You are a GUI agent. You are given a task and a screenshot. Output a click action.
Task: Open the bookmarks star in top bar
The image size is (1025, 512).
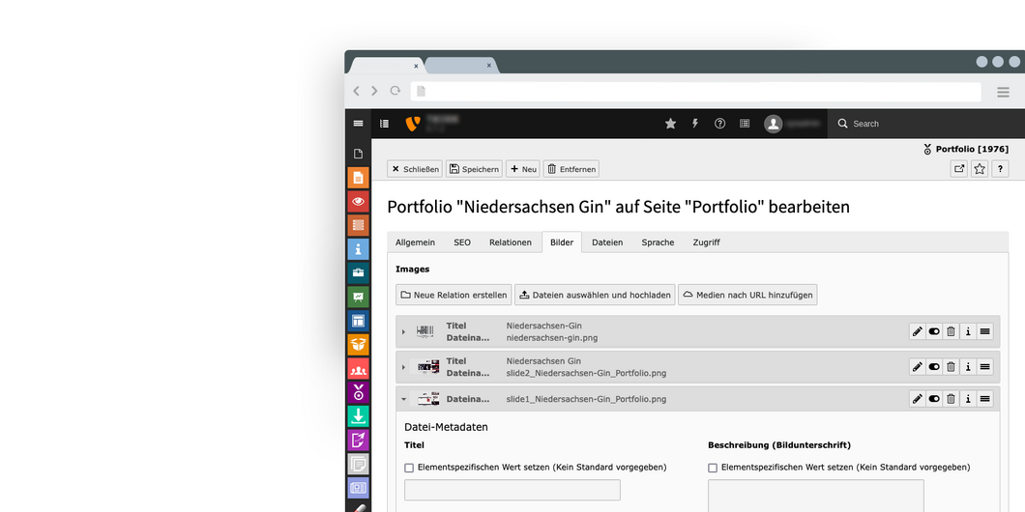click(x=670, y=124)
